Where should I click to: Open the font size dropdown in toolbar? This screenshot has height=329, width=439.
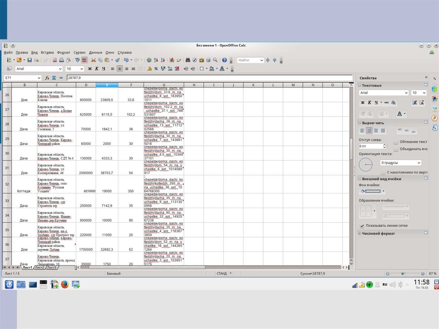[81, 69]
